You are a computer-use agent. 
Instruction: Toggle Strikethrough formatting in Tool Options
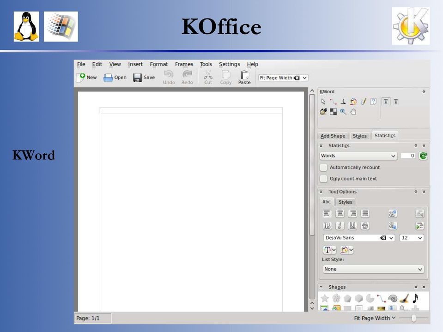(x=365, y=226)
